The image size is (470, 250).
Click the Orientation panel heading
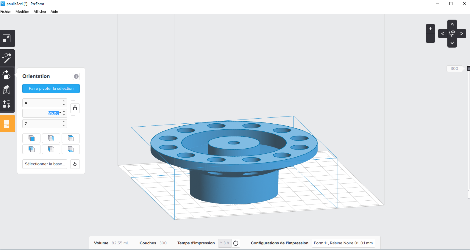tap(36, 76)
